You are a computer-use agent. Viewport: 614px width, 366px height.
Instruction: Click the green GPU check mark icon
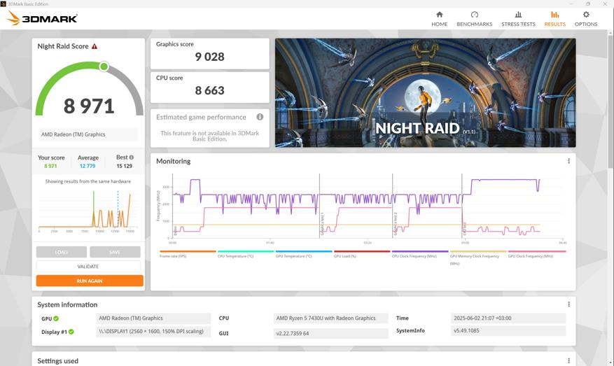(x=56, y=318)
